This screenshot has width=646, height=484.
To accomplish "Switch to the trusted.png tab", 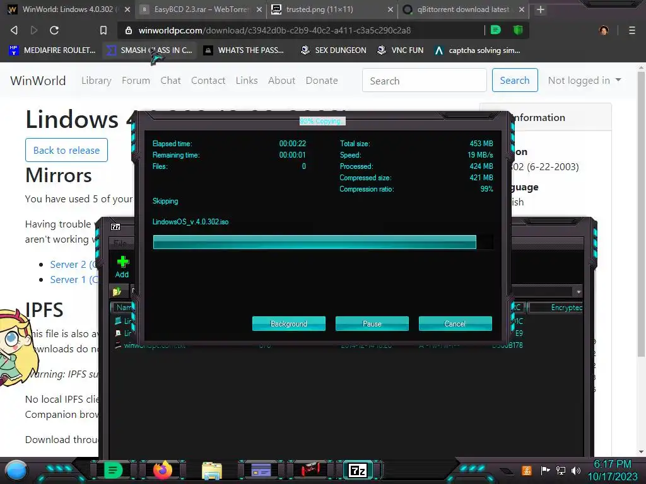I will click(332, 9).
